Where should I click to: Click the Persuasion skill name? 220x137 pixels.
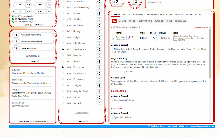point(79,79)
